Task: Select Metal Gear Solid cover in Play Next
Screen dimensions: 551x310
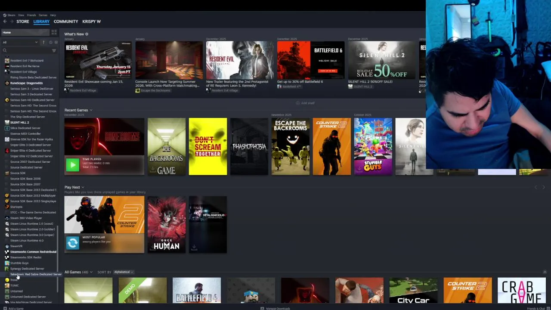Action: pyautogui.click(x=208, y=225)
